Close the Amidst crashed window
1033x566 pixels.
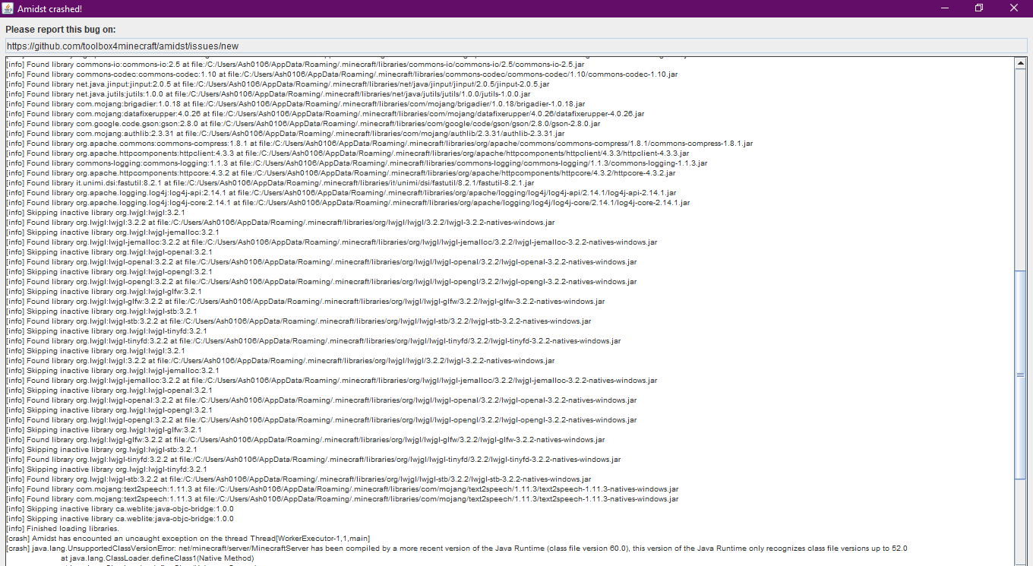pyautogui.click(x=1014, y=8)
